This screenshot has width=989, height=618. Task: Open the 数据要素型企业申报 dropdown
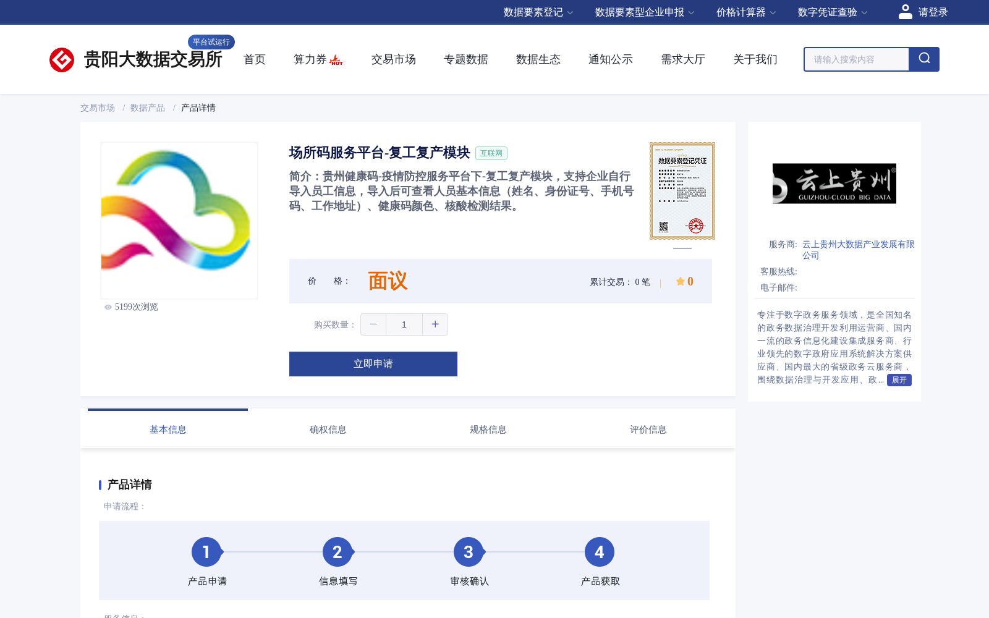pyautogui.click(x=645, y=12)
